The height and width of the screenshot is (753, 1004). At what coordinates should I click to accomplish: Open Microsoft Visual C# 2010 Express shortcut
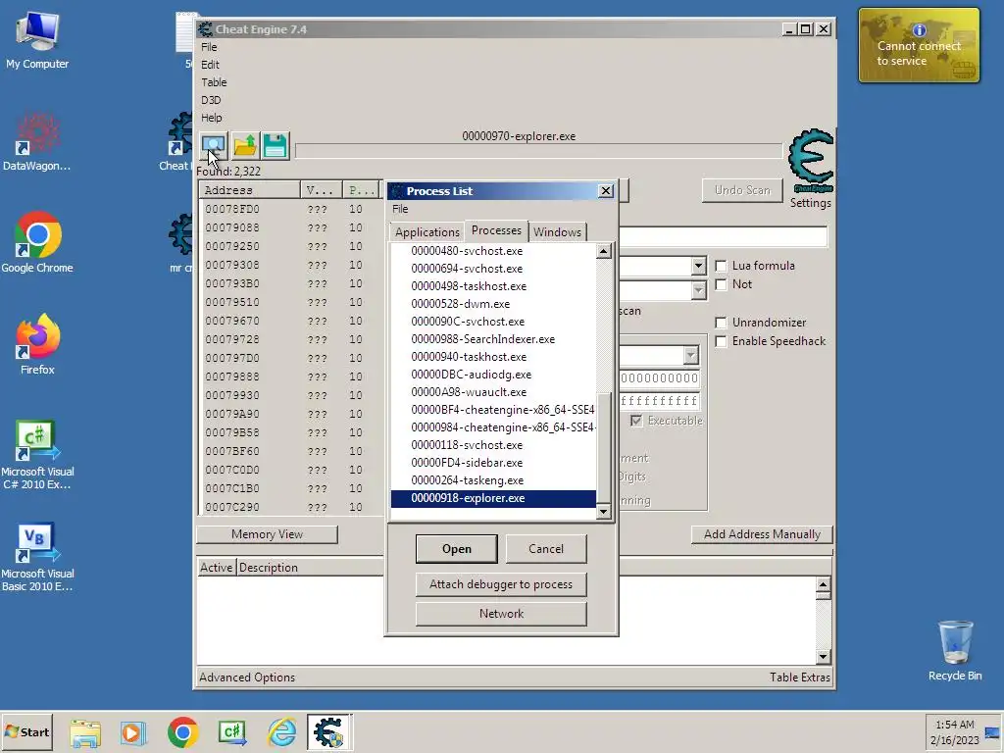(x=37, y=455)
